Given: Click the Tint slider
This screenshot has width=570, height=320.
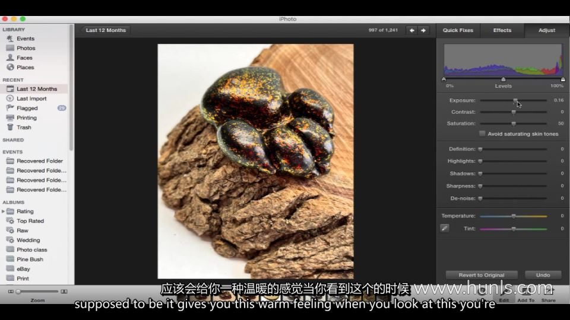Looking at the screenshot, I should 513,229.
